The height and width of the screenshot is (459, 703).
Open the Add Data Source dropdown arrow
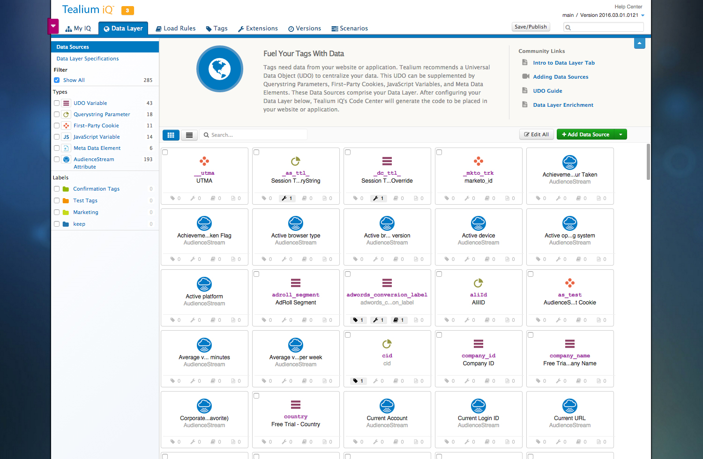click(621, 134)
